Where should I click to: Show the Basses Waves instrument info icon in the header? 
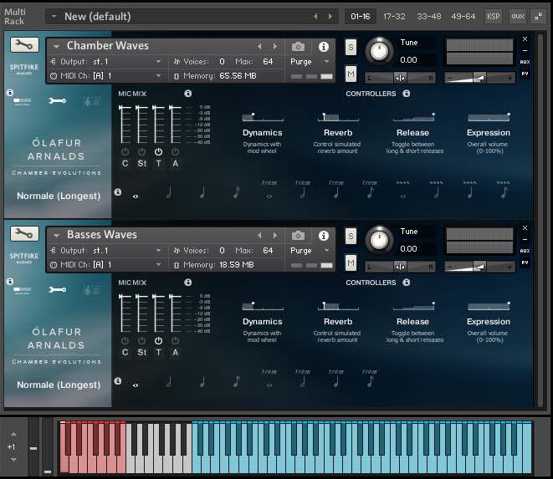(324, 236)
